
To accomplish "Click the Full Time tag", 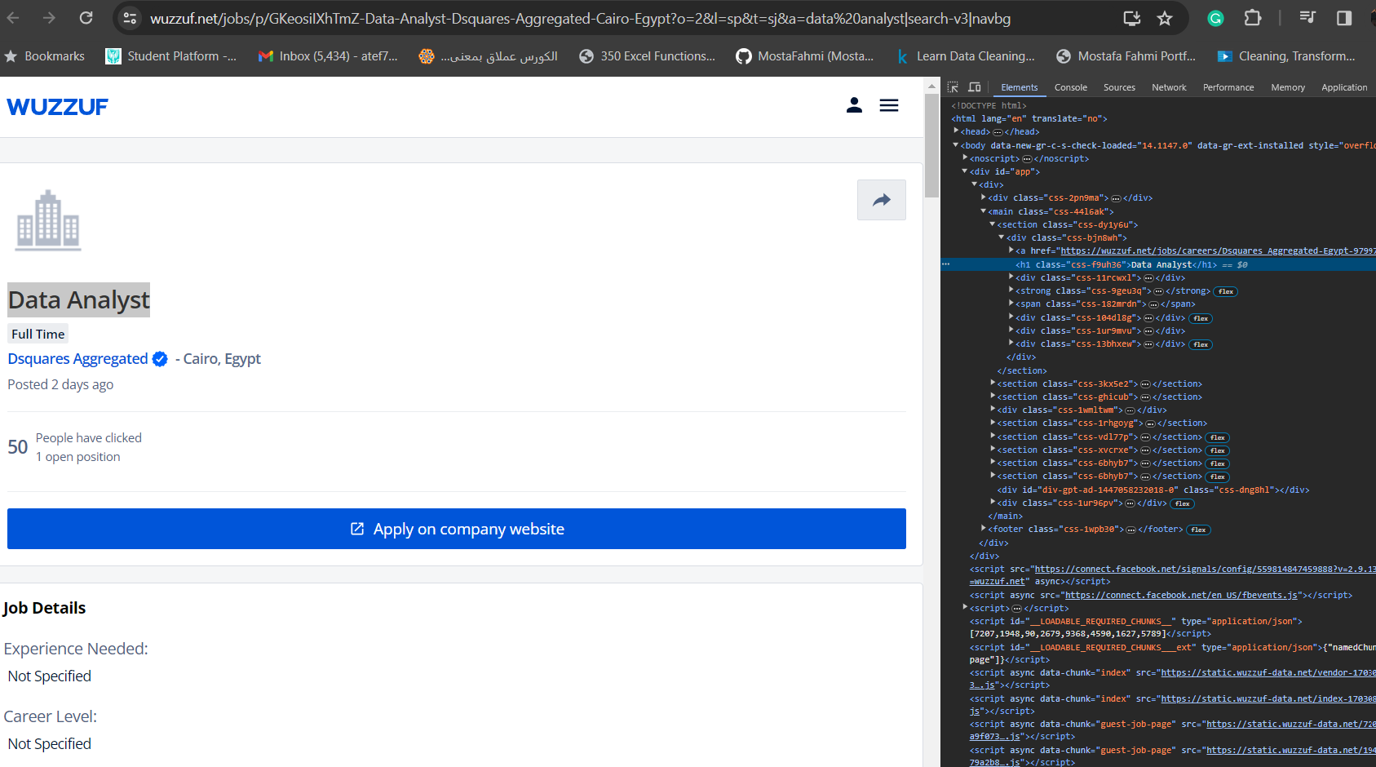I will [x=38, y=334].
